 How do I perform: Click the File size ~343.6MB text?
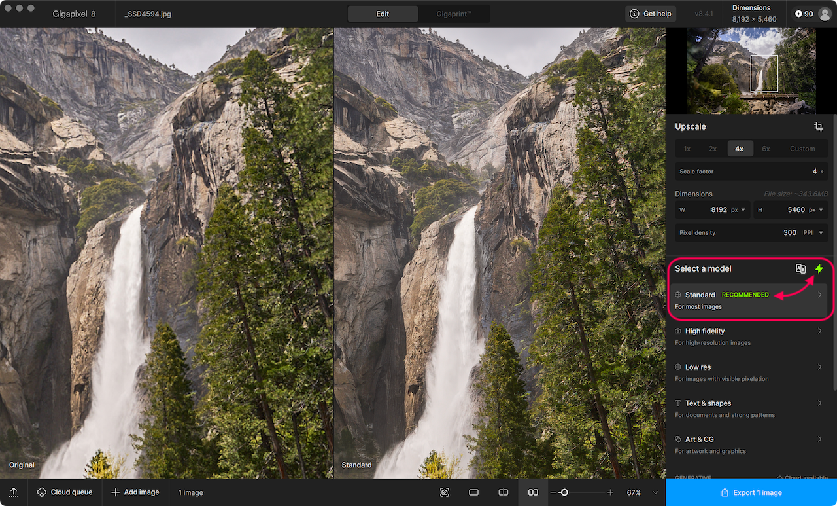(795, 194)
